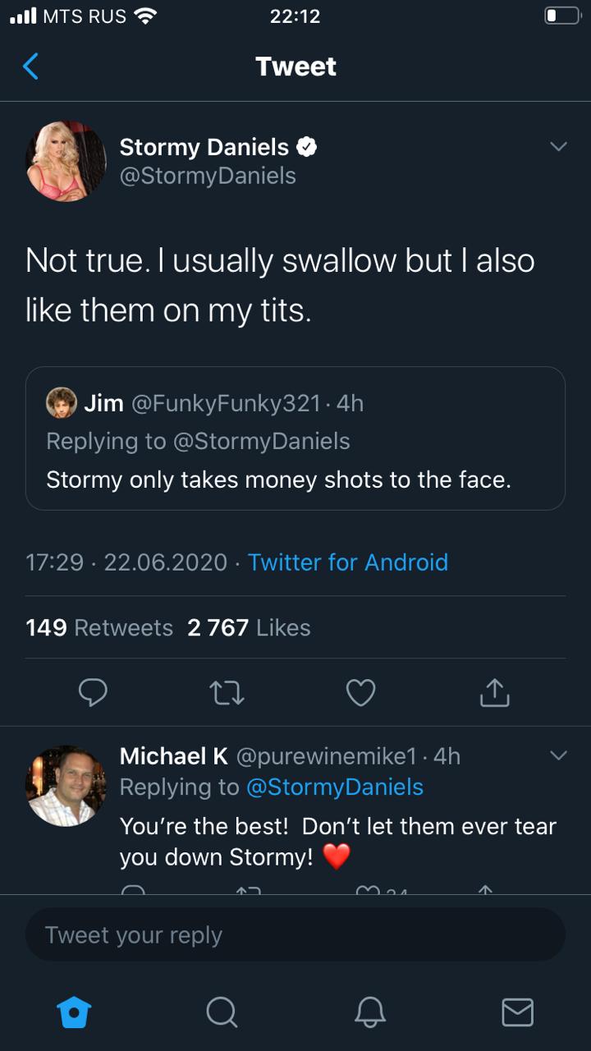
Task: Open the Search tab magnifier icon
Action: click(x=222, y=1012)
